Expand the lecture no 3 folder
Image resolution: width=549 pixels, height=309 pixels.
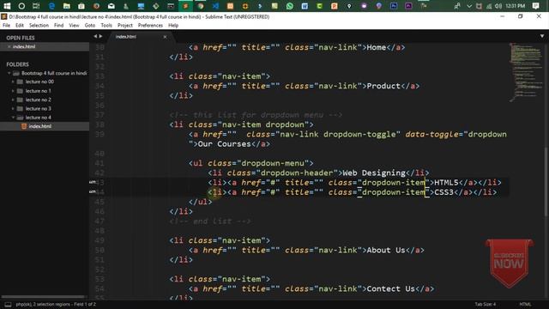pyautogui.click(x=13, y=109)
